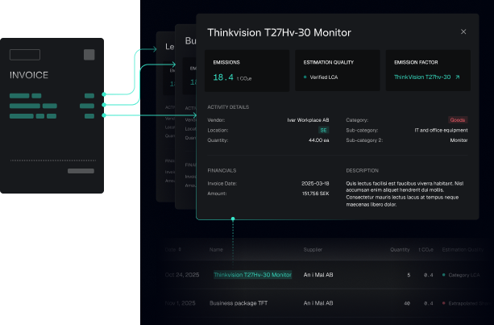Click quantity value 44.00 ea
Image resolution: width=494 pixels, height=325 pixels.
click(x=318, y=140)
